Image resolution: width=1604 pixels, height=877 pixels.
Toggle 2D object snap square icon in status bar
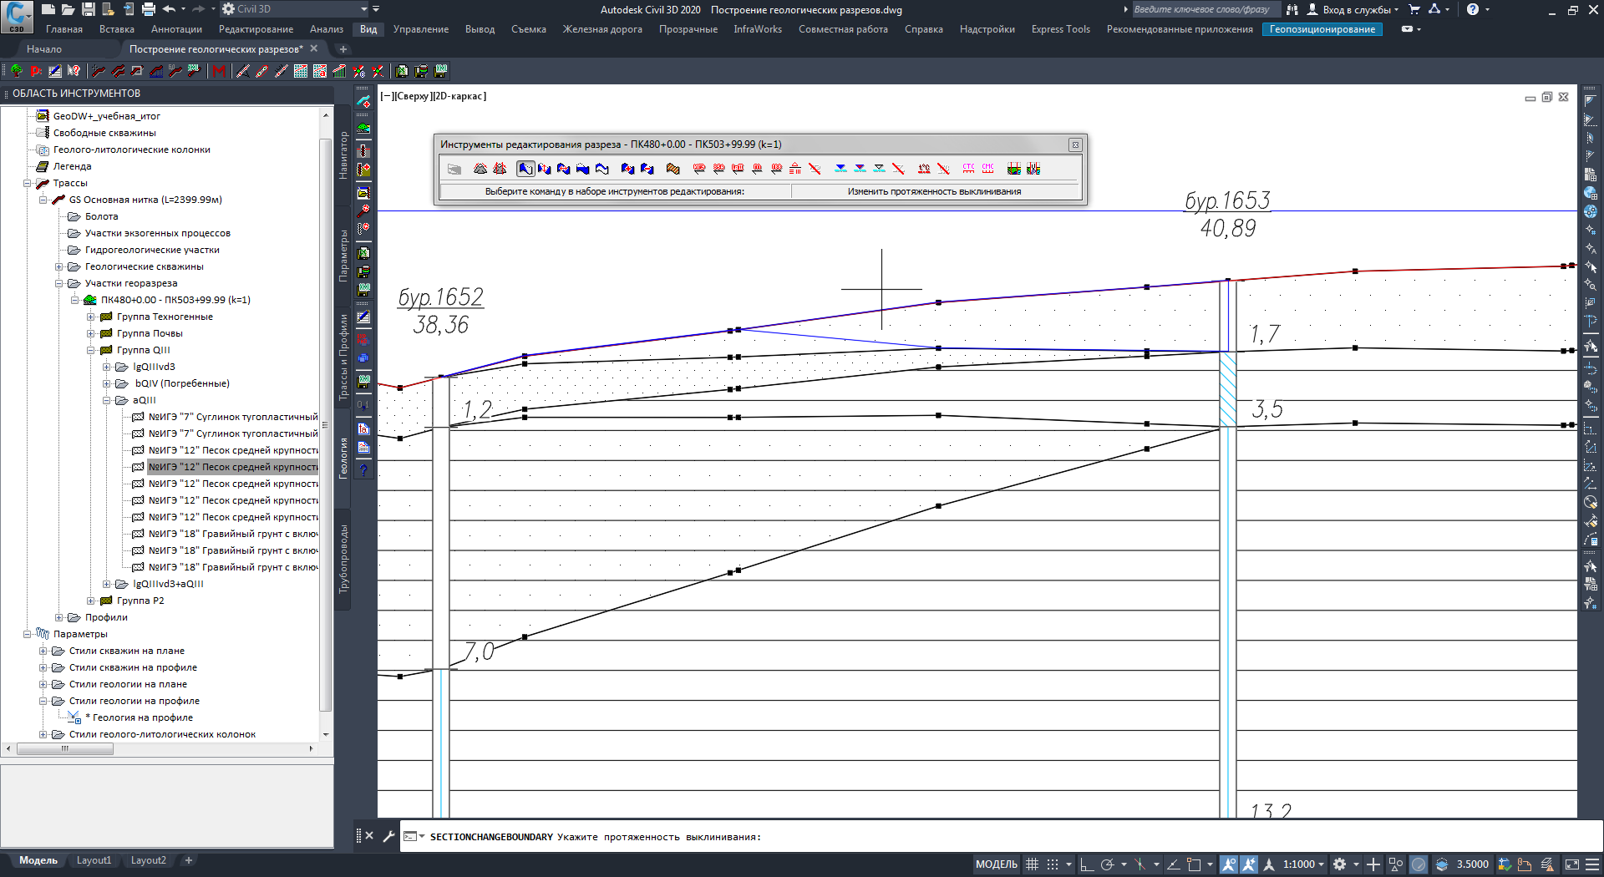click(1194, 864)
